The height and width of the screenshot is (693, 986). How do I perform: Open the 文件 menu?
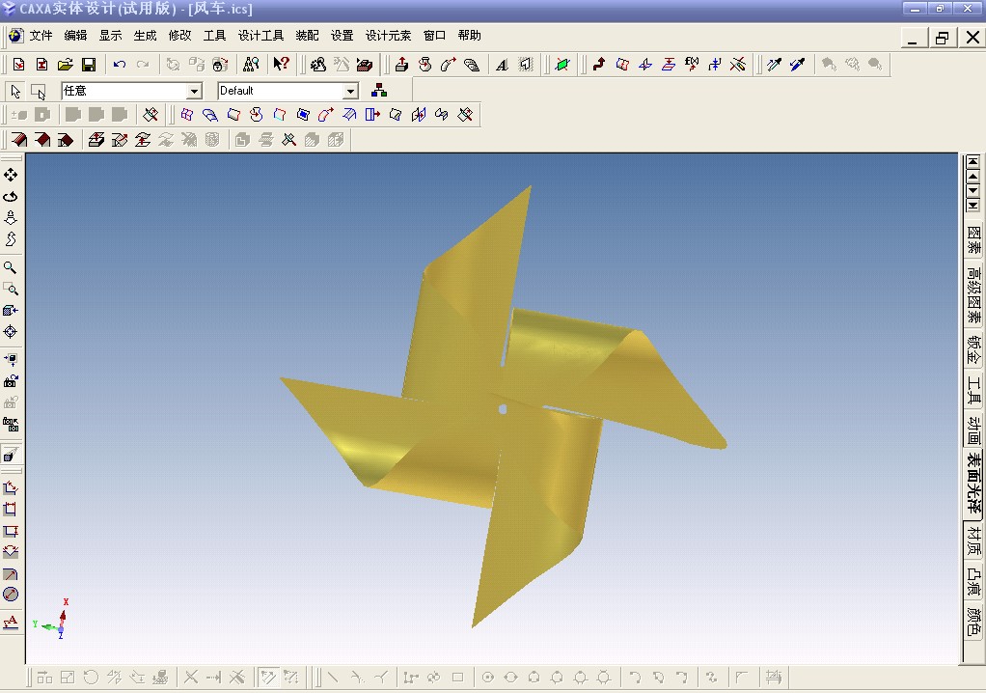coord(41,36)
